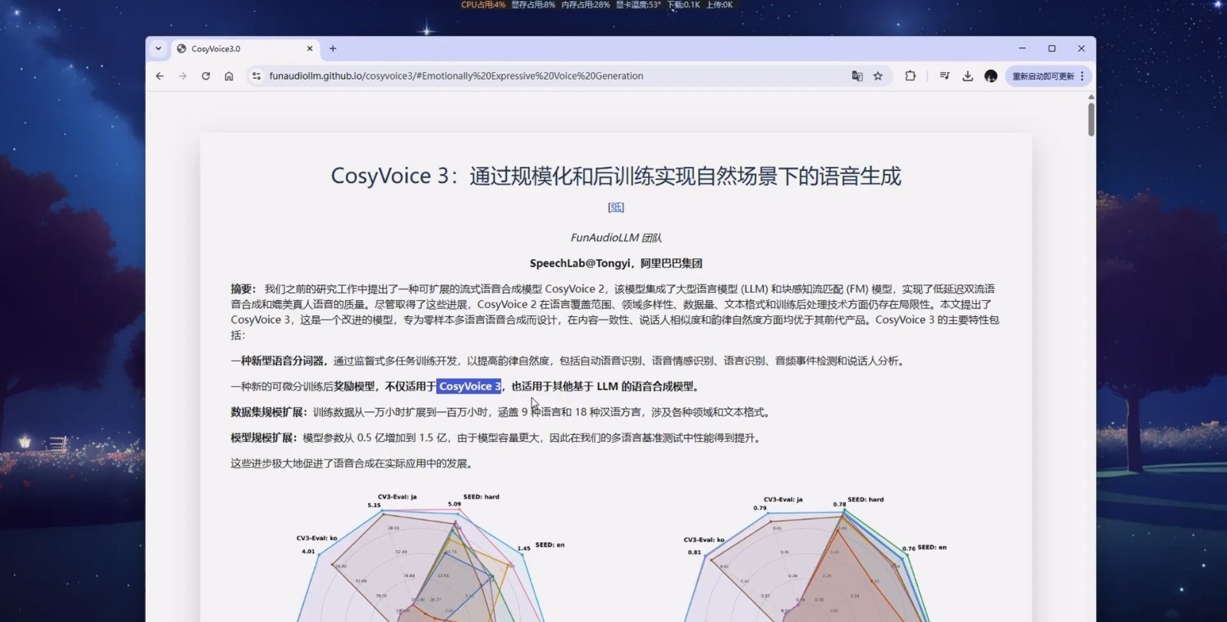Click the SEED: hard label on left chart

481,496
